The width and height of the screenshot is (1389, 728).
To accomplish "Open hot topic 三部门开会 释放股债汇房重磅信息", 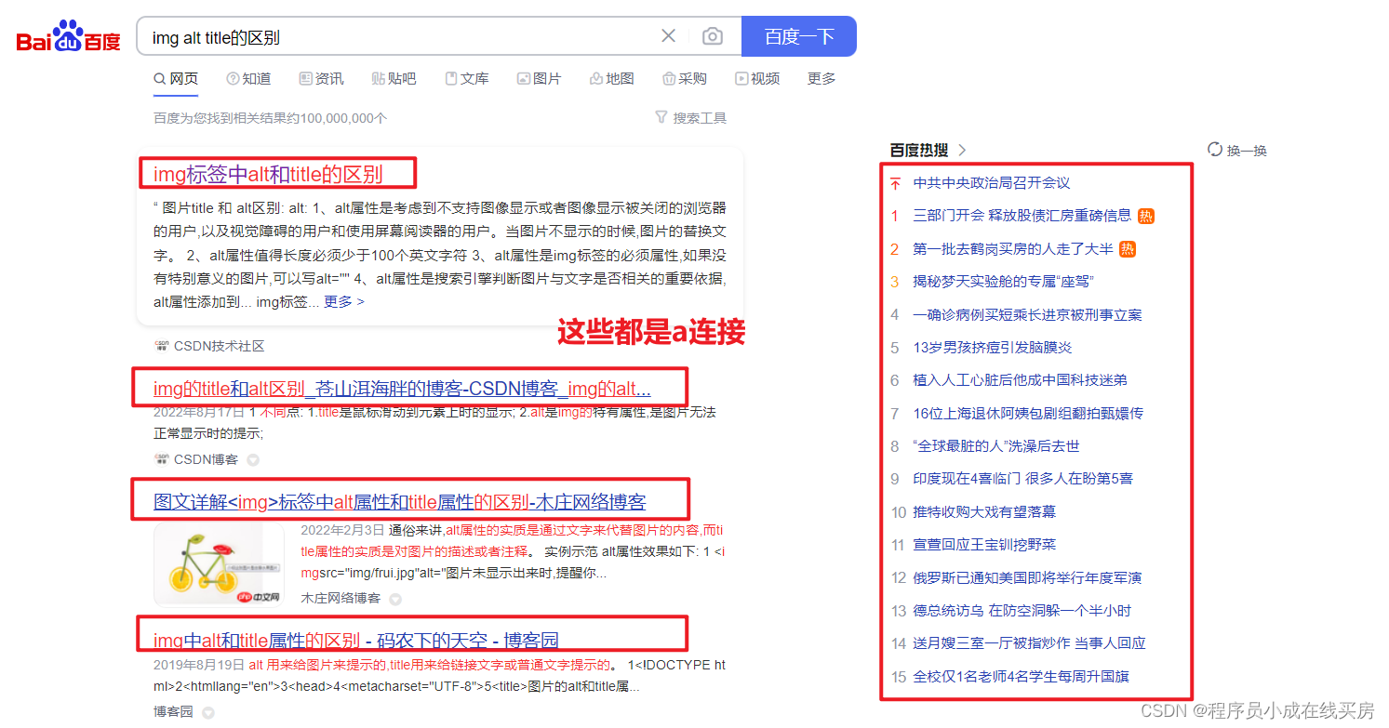I will pyautogui.click(x=1022, y=216).
